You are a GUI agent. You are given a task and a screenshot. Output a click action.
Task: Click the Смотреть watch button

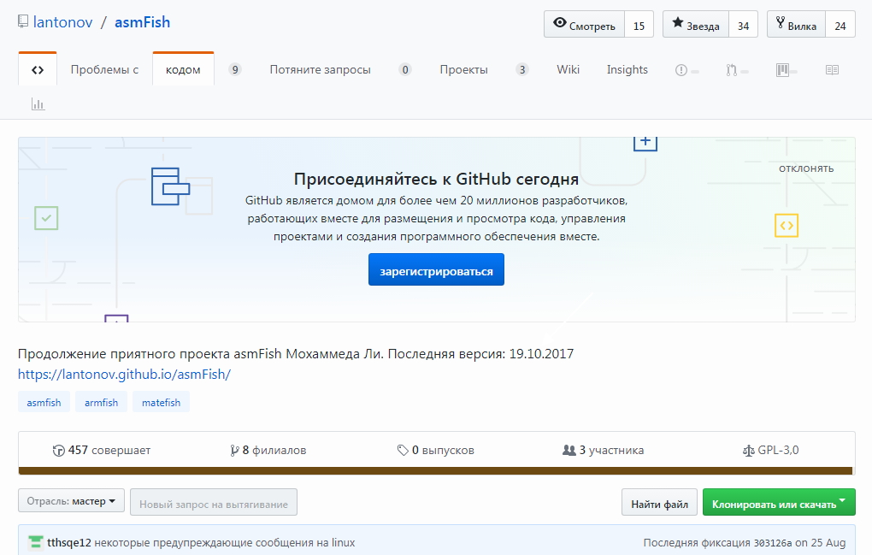(x=584, y=25)
